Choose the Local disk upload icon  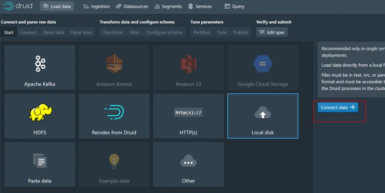pyautogui.click(x=263, y=112)
